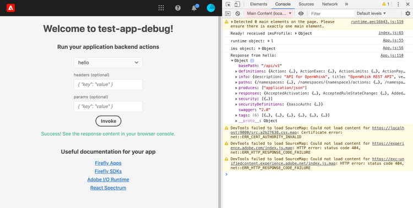Expand the imsProfile Object

click(x=296, y=33)
